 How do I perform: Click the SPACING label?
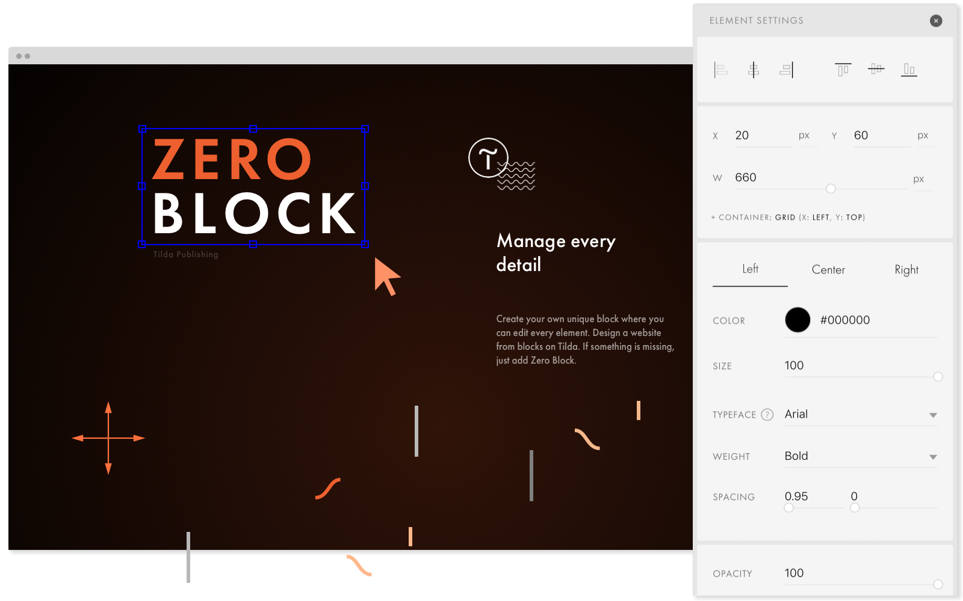coord(734,497)
